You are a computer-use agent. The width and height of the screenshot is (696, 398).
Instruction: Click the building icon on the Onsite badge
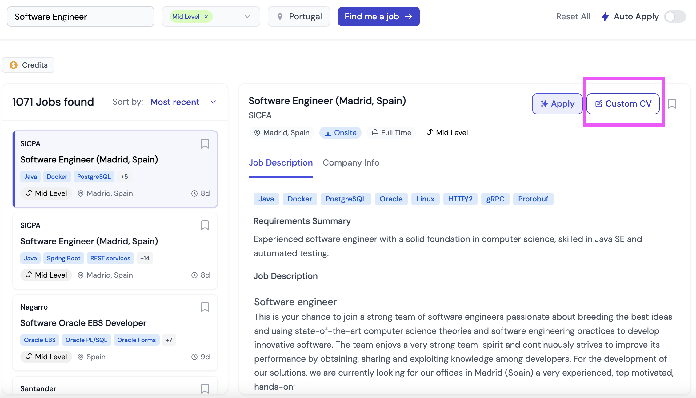(x=327, y=132)
